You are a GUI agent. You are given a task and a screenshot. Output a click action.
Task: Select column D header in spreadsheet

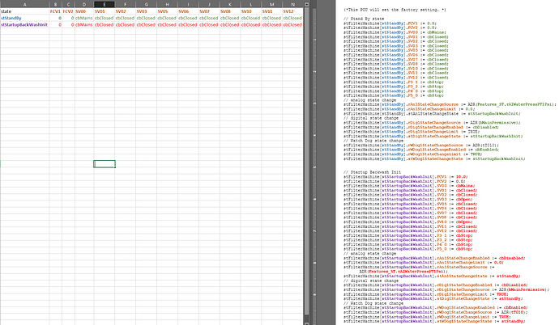[84, 4]
